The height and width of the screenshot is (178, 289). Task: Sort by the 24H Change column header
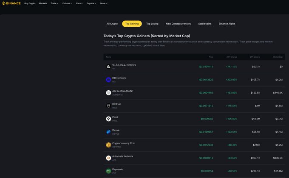232,57
